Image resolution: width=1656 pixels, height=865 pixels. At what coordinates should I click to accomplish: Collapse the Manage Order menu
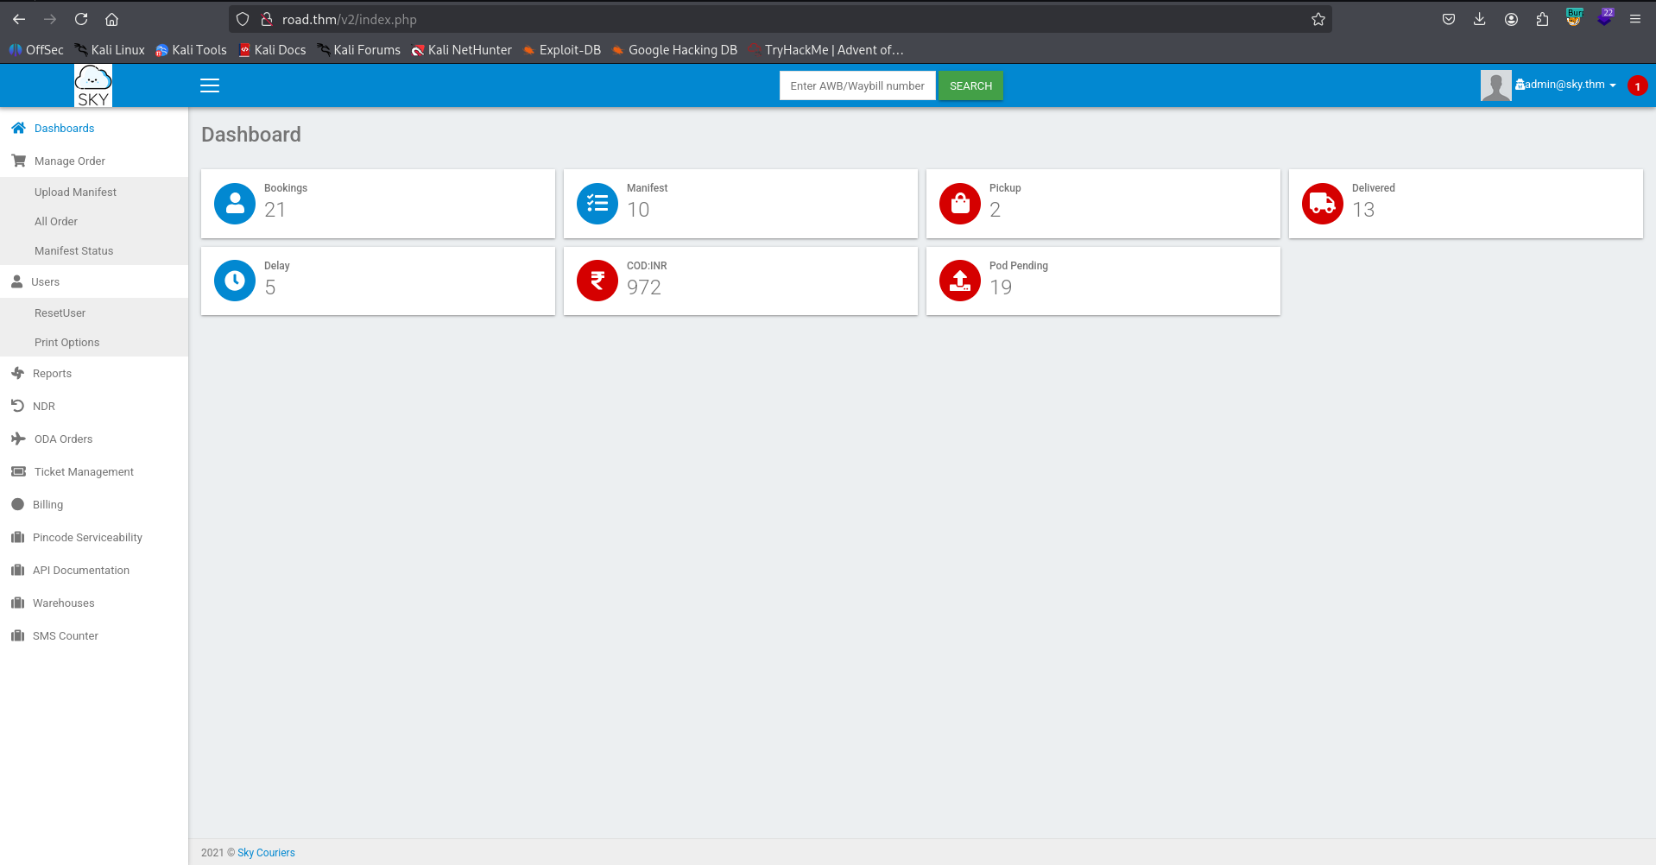click(x=69, y=161)
